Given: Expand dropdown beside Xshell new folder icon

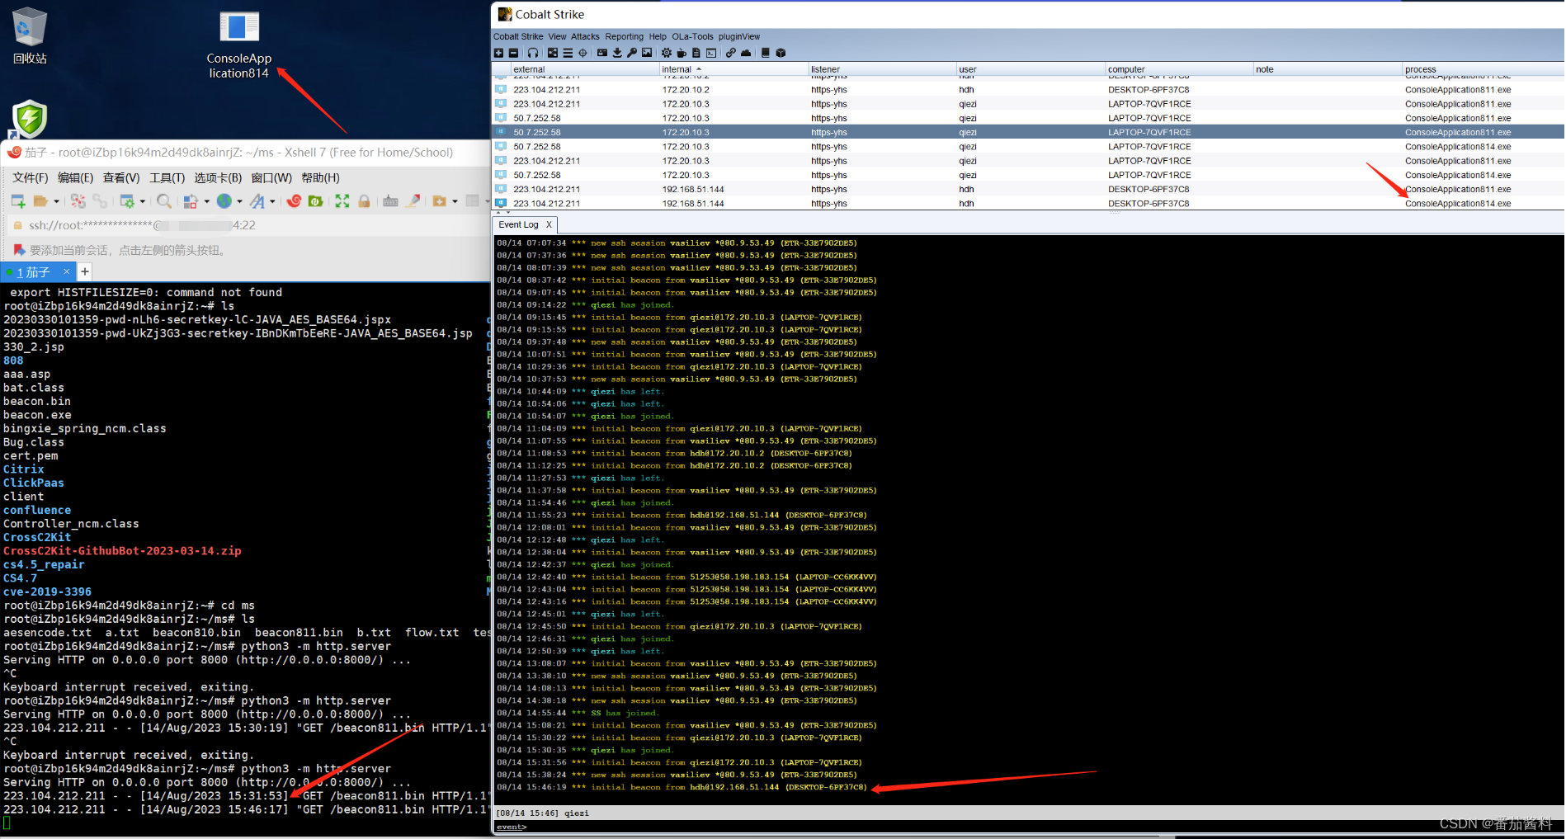Looking at the screenshot, I should tap(455, 201).
